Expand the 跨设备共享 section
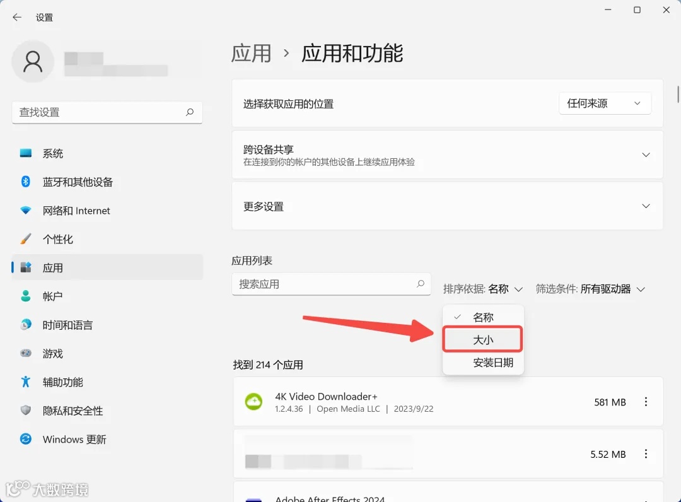Image resolution: width=681 pixels, height=502 pixels. tap(447, 155)
